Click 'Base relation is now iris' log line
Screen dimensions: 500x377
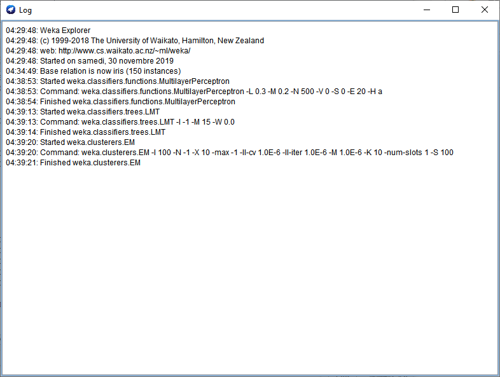[94, 71]
